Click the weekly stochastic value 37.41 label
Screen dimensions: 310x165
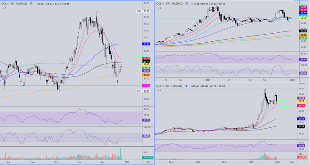(x=303, y=73)
